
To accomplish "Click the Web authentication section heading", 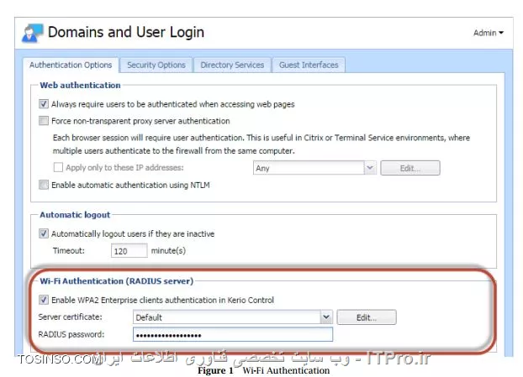I will point(80,86).
